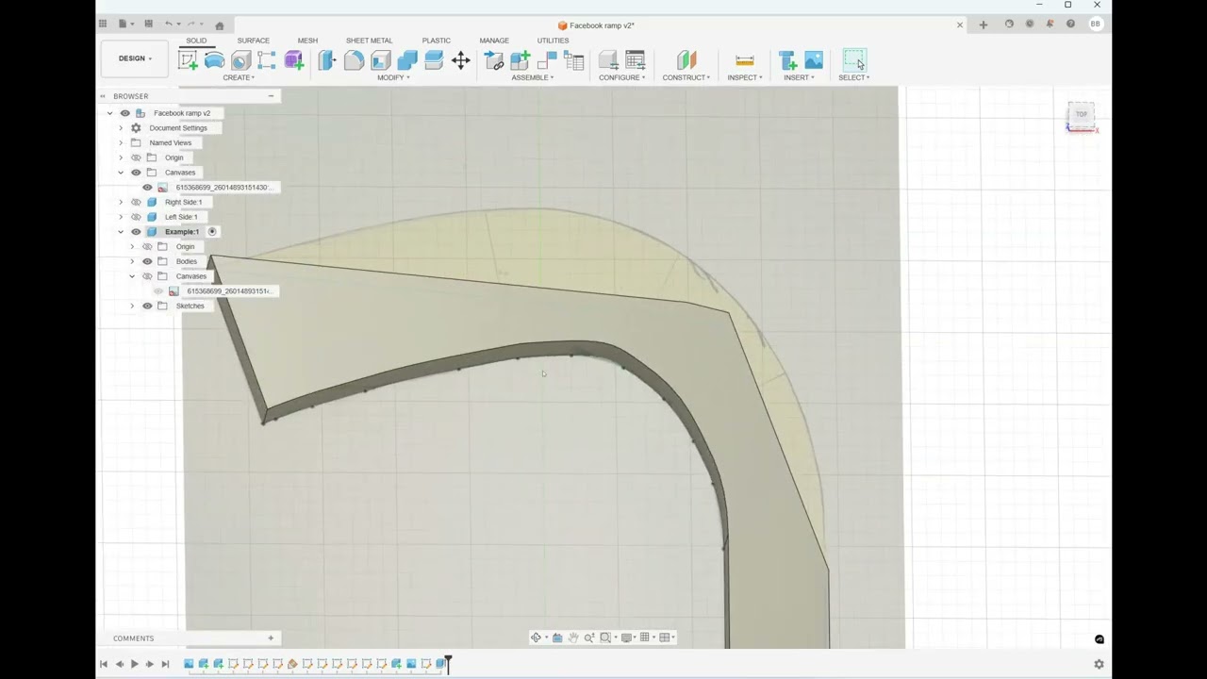
Task: Click the Select window-selection icon
Action: click(853, 60)
